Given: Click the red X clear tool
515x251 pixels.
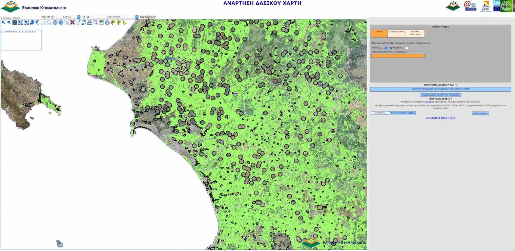Looking at the screenshot, I should coord(73,23).
